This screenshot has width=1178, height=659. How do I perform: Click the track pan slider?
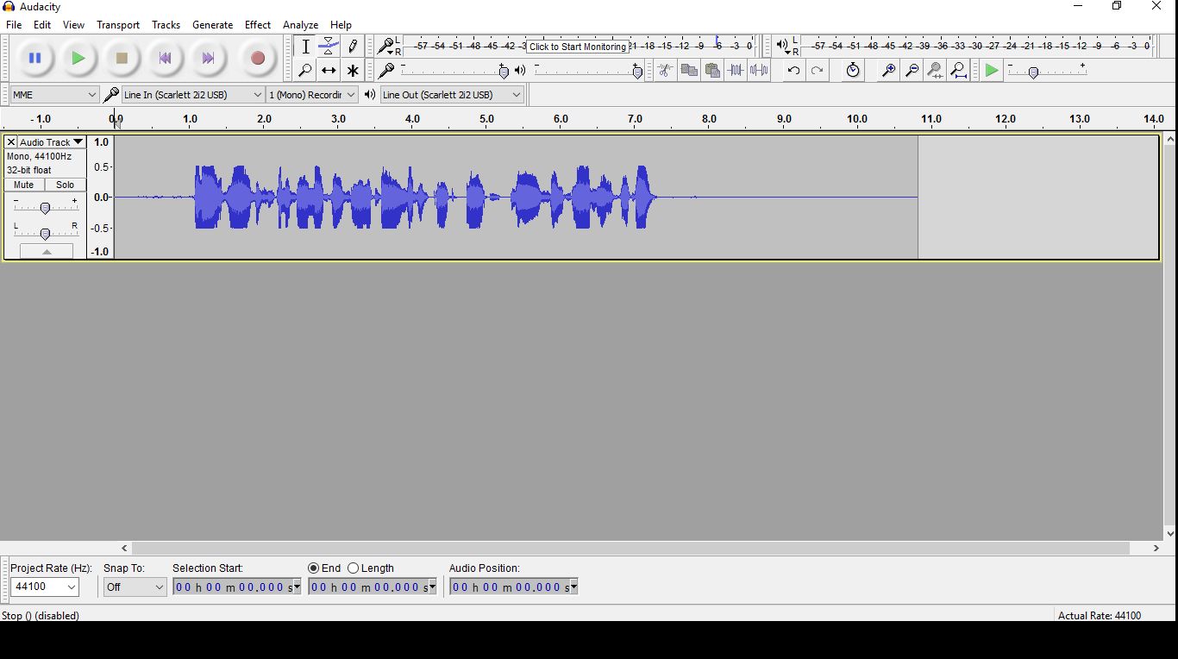click(x=45, y=232)
